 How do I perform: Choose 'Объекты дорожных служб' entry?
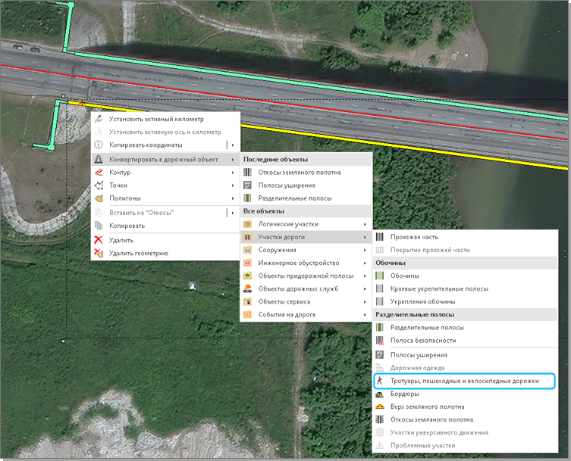(306, 288)
